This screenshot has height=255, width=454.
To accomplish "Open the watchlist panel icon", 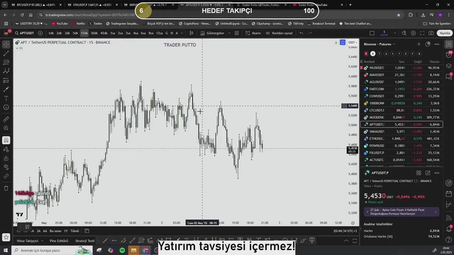I will (x=449, y=44).
